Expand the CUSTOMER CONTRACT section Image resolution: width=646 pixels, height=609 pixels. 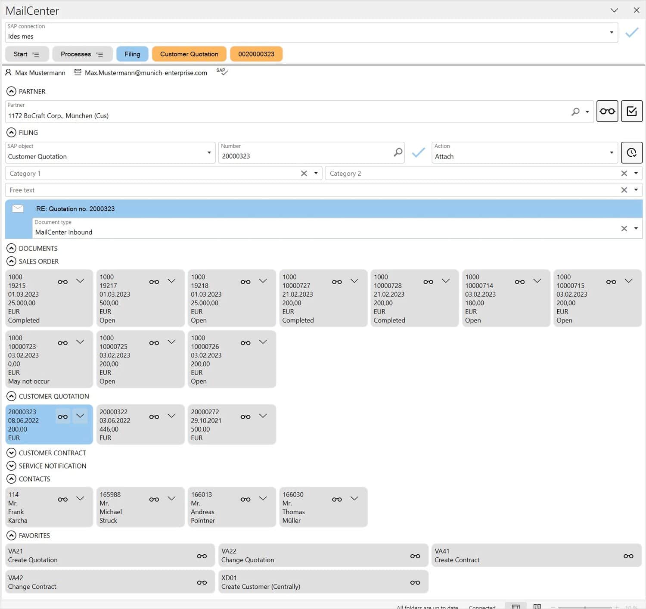[x=11, y=453]
